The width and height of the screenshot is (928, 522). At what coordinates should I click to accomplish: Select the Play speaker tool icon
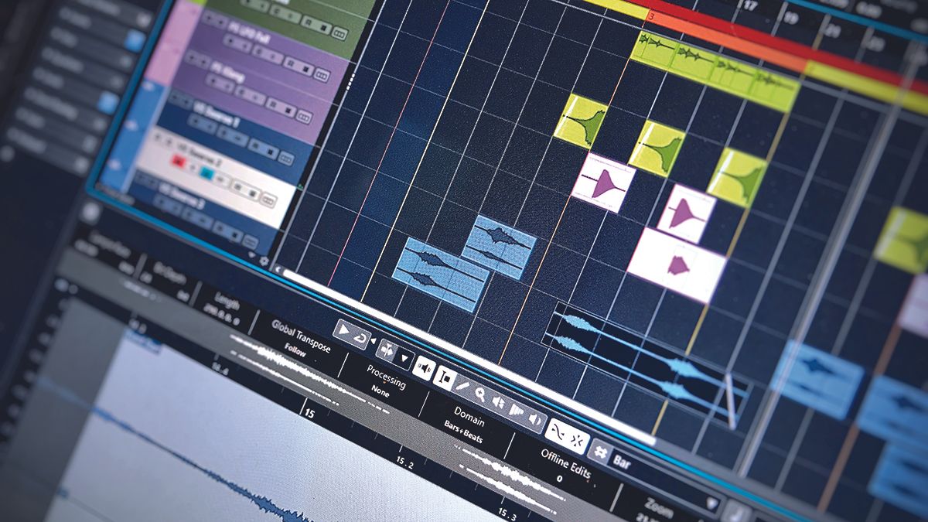(x=498, y=403)
